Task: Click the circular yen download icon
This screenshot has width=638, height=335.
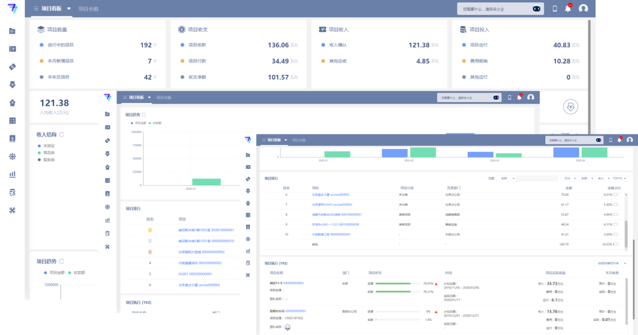Action: (571, 107)
